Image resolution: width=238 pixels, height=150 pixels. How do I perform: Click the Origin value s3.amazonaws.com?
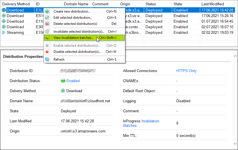[x=83, y=131]
